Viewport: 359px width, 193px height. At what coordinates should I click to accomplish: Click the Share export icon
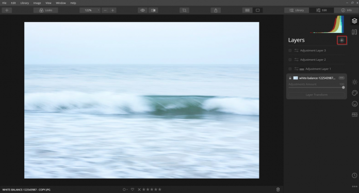(216, 10)
